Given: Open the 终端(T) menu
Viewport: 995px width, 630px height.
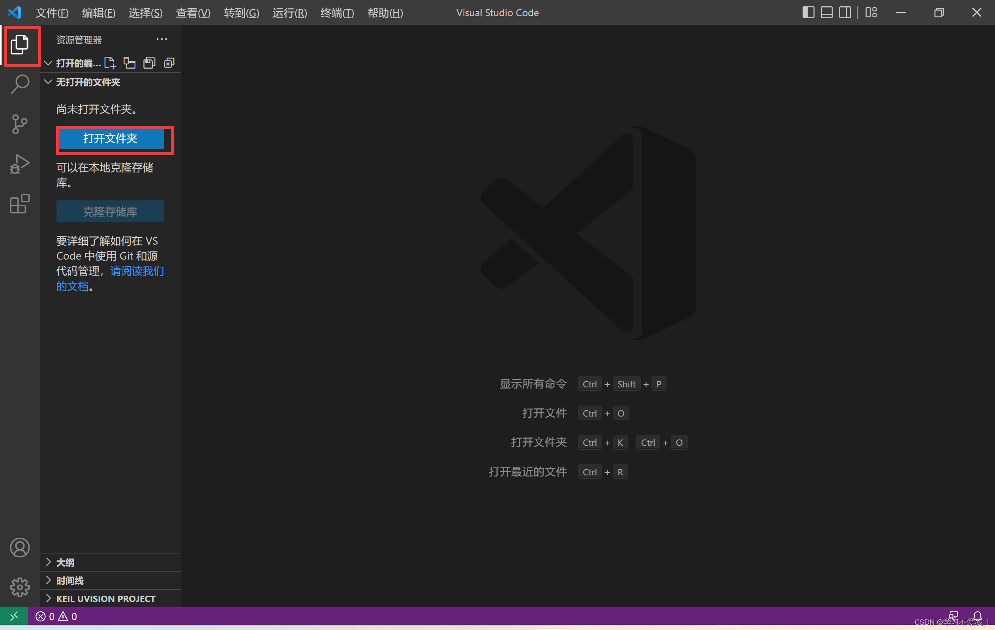Looking at the screenshot, I should 337,13.
